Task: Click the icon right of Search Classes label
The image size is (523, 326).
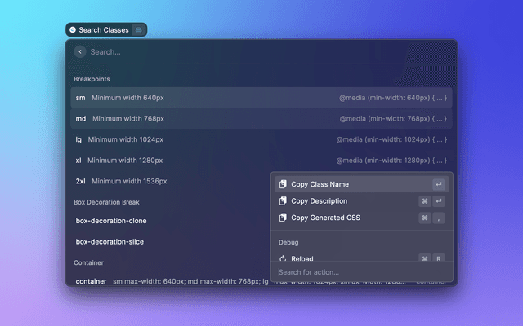Action: pyautogui.click(x=139, y=29)
